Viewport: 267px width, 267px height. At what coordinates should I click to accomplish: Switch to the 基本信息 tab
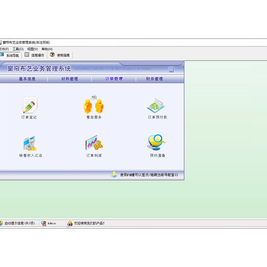(x=27, y=79)
